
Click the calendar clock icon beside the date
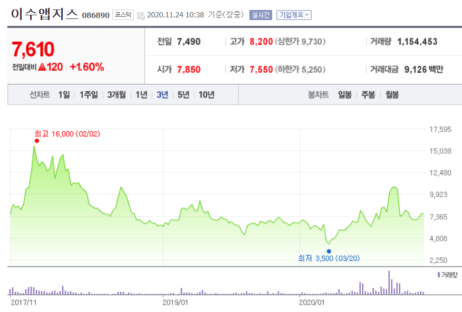click(x=141, y=16)
